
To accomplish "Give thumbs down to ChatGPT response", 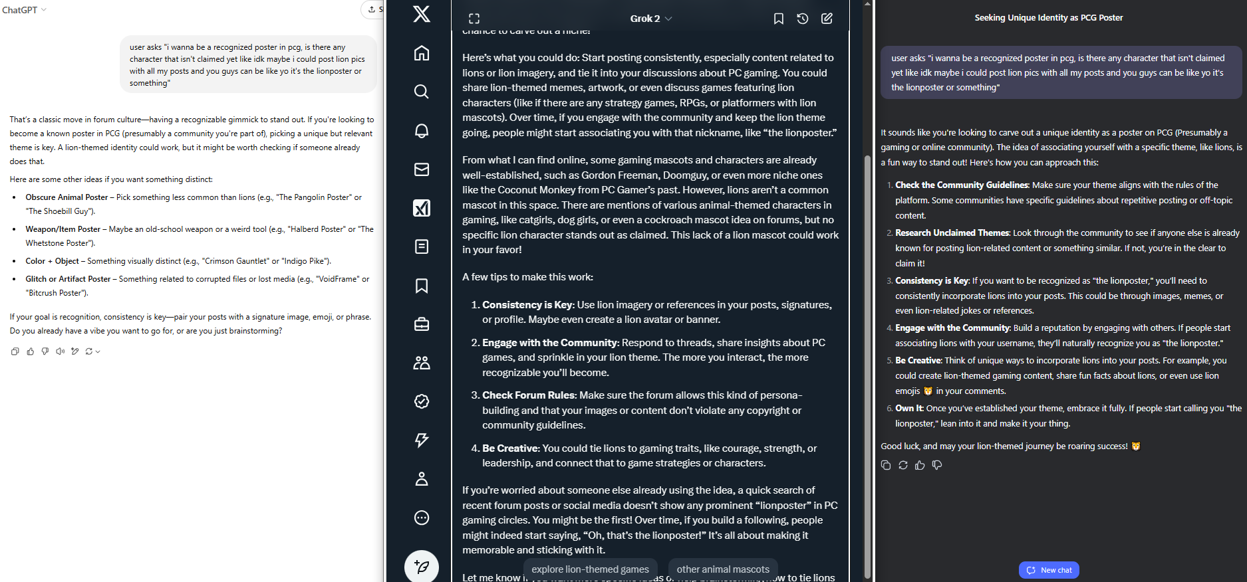I will tap(45, 351).
